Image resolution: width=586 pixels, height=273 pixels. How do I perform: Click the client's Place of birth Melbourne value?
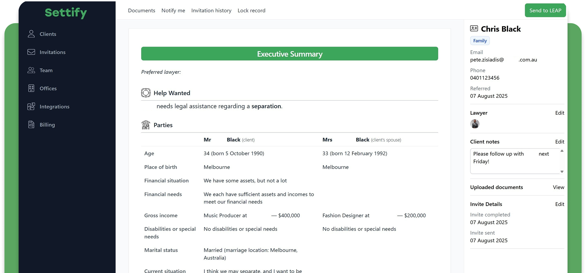click(x=217, y=167)
